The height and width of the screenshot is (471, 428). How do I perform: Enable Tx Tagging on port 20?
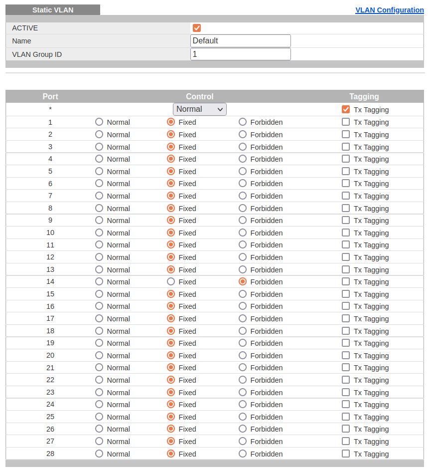[345, 355]
